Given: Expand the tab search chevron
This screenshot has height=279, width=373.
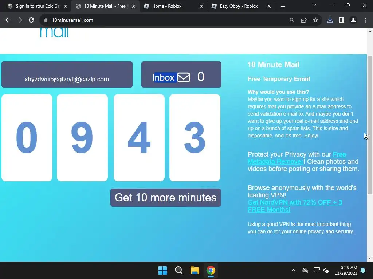Looking at the screenshot, I should pos(314,5).
